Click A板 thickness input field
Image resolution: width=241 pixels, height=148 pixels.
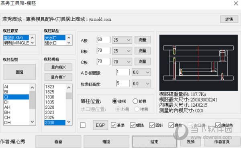click(104, 40)
